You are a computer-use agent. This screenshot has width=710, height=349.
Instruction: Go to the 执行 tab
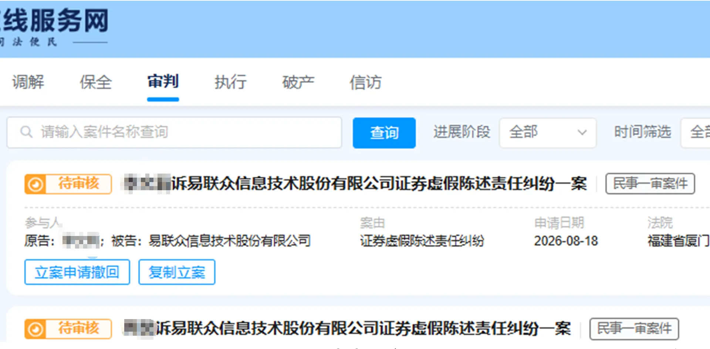click(231, 82)
